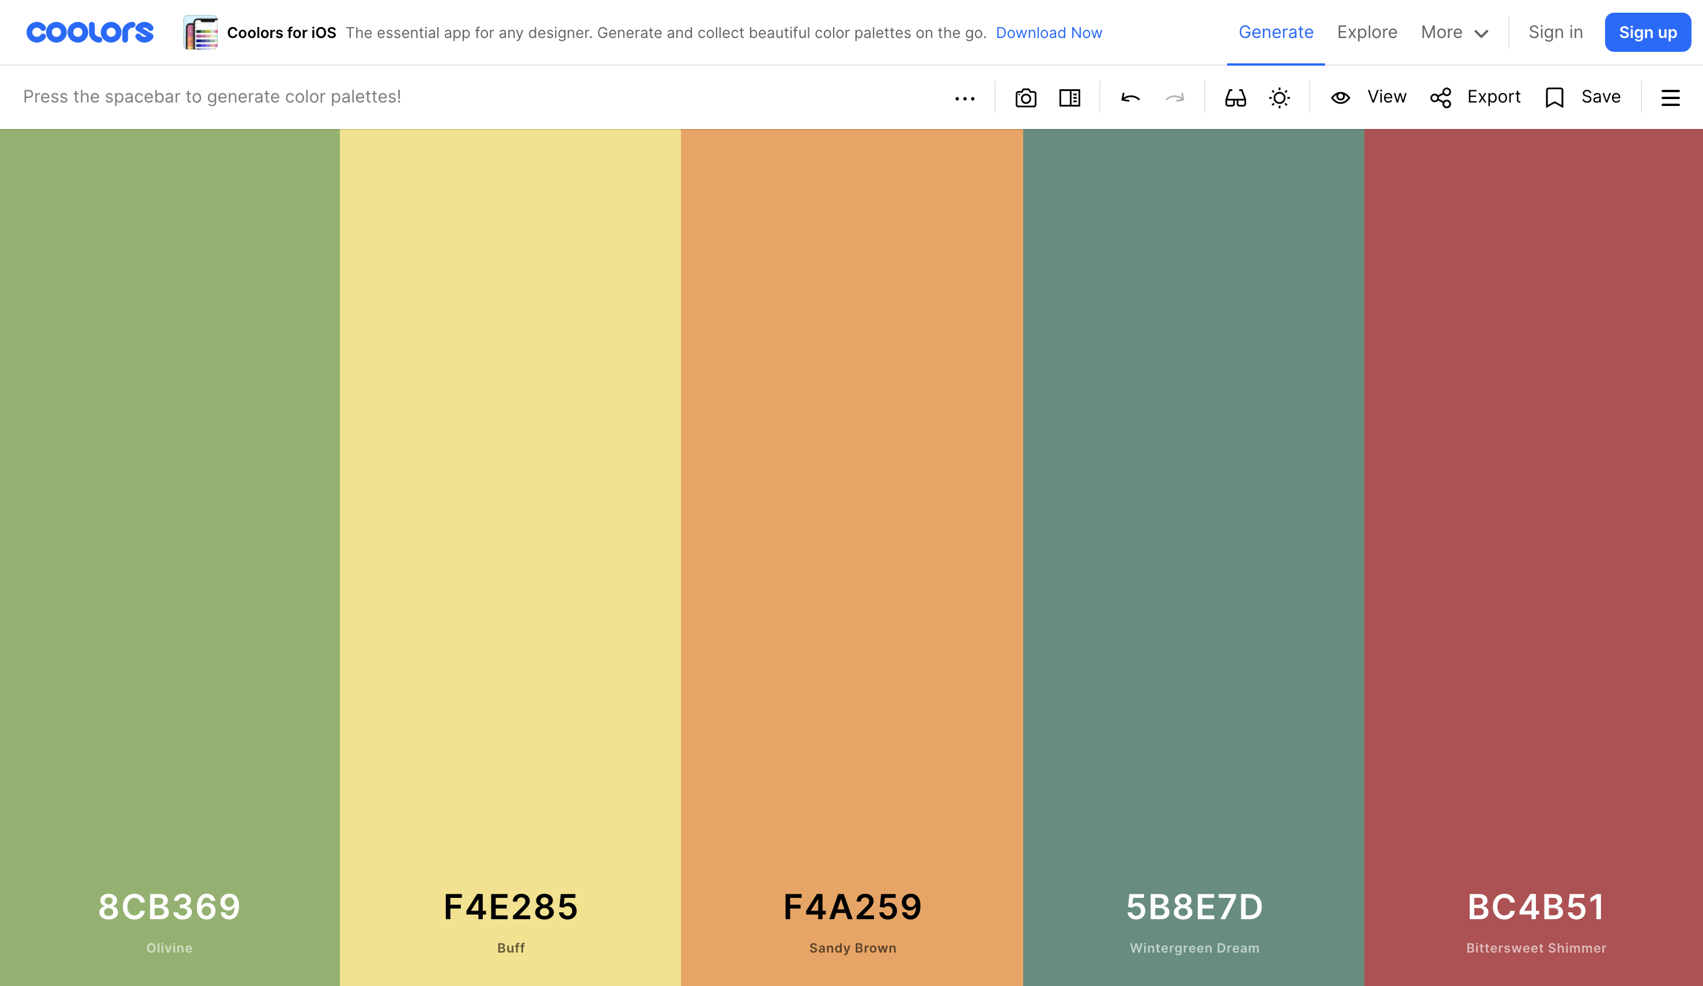This screenshot has height=986, width=1703.
Task: Click the Sign up button
Action: 1647,32
